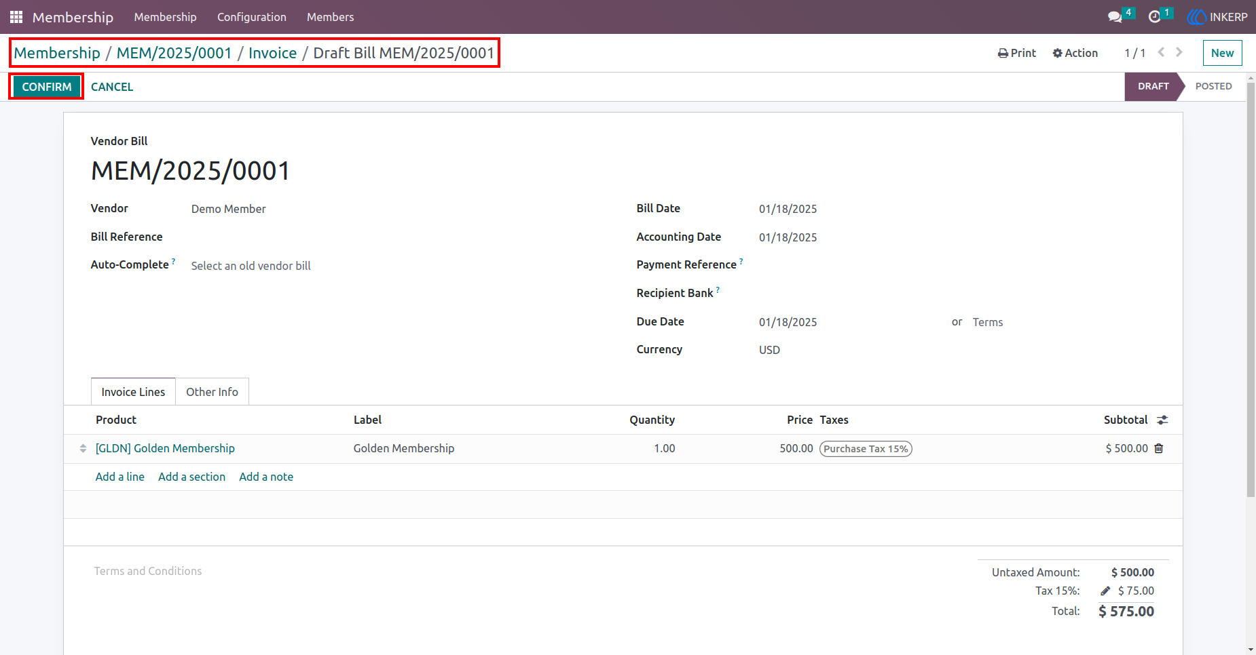Go to Membership breadcrumb link

pos(57,53)
